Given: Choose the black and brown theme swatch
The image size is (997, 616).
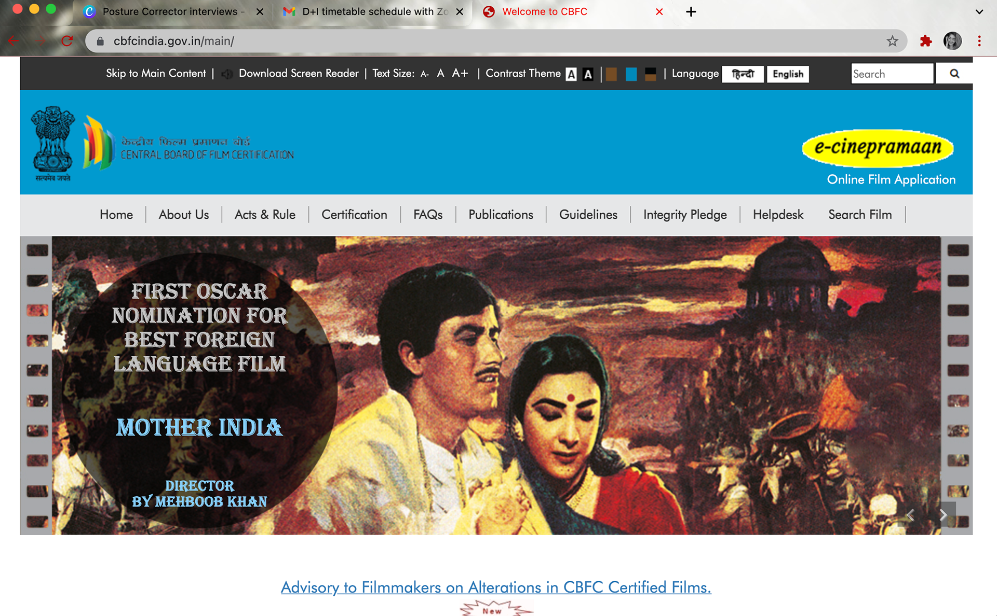Looking at the screenshot, I should (651, 74).
